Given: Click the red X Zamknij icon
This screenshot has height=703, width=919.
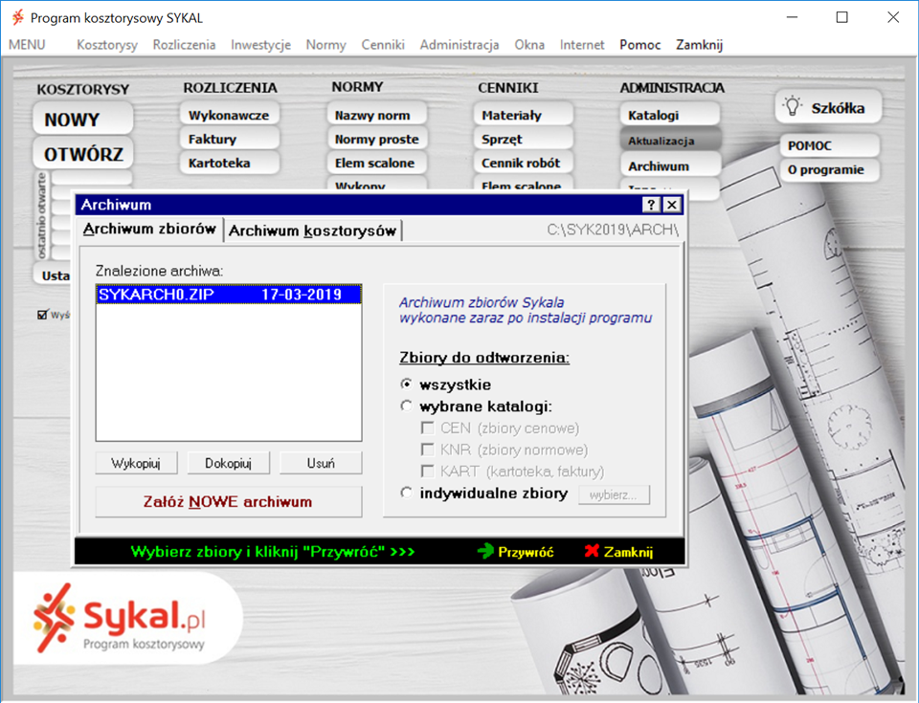Looking at the screenshot, I should [x=592, y=551].
